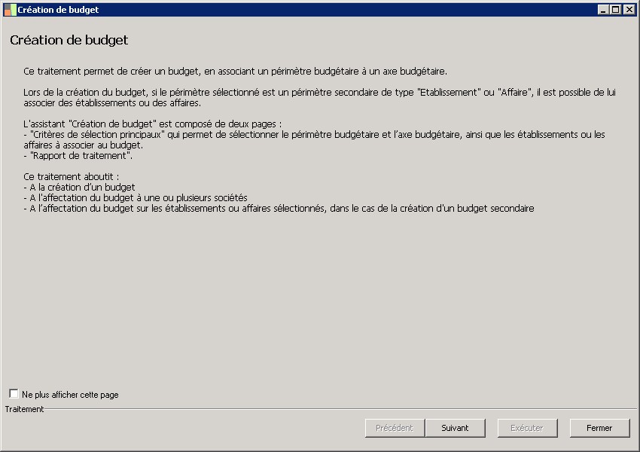
Task: Click the line 'A la création d'un budget'
Action: pos(80,187)
